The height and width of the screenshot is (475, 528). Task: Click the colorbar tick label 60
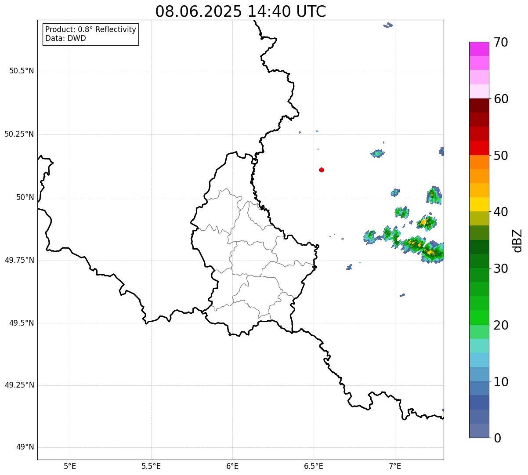tap(501, 99)
